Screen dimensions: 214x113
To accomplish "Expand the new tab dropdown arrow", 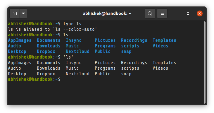I will click(23, 13).
